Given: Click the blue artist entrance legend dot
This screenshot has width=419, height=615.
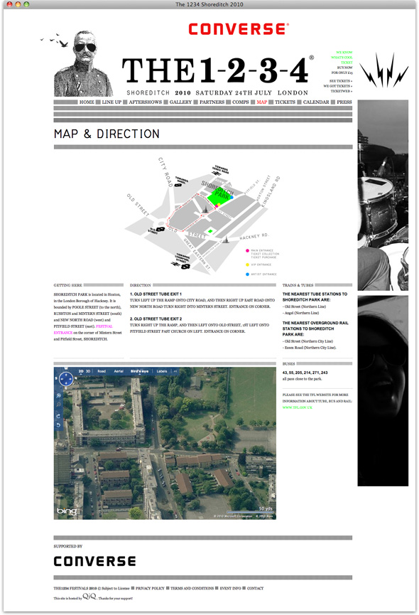Looking at the screenshot, I should pos(247,274).
